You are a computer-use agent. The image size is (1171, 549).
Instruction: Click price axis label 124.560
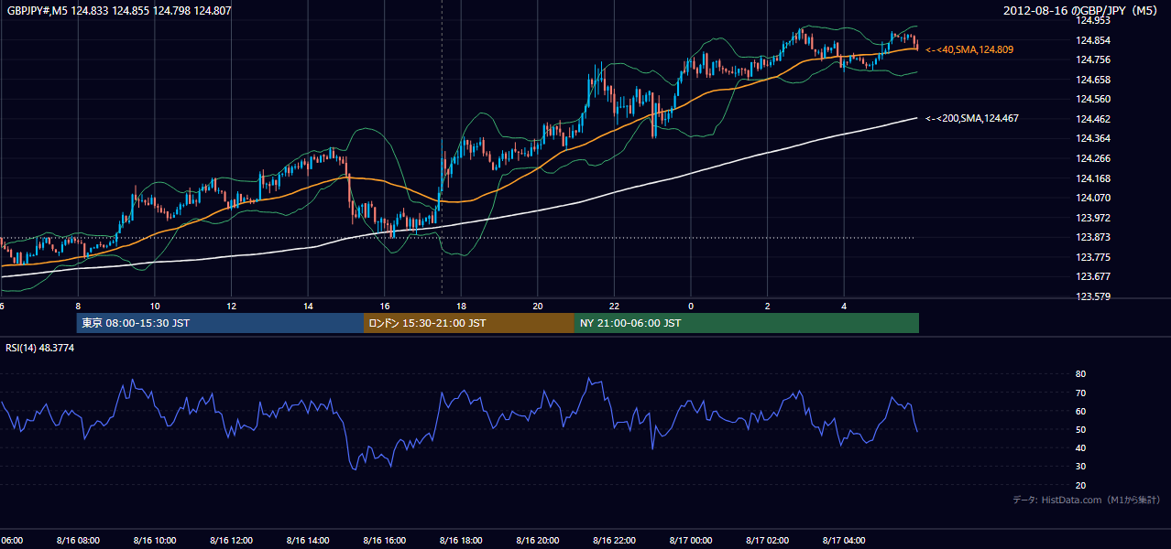tap(1093, 100)
